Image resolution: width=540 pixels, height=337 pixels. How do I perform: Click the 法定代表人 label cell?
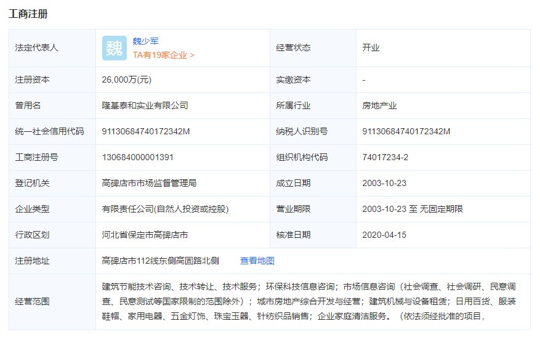[52, 48]
